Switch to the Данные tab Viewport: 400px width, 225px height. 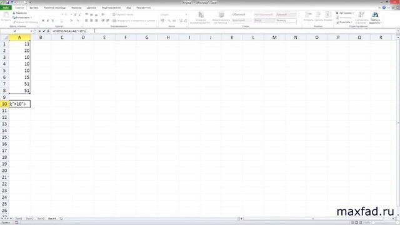[x=92, y=7]
